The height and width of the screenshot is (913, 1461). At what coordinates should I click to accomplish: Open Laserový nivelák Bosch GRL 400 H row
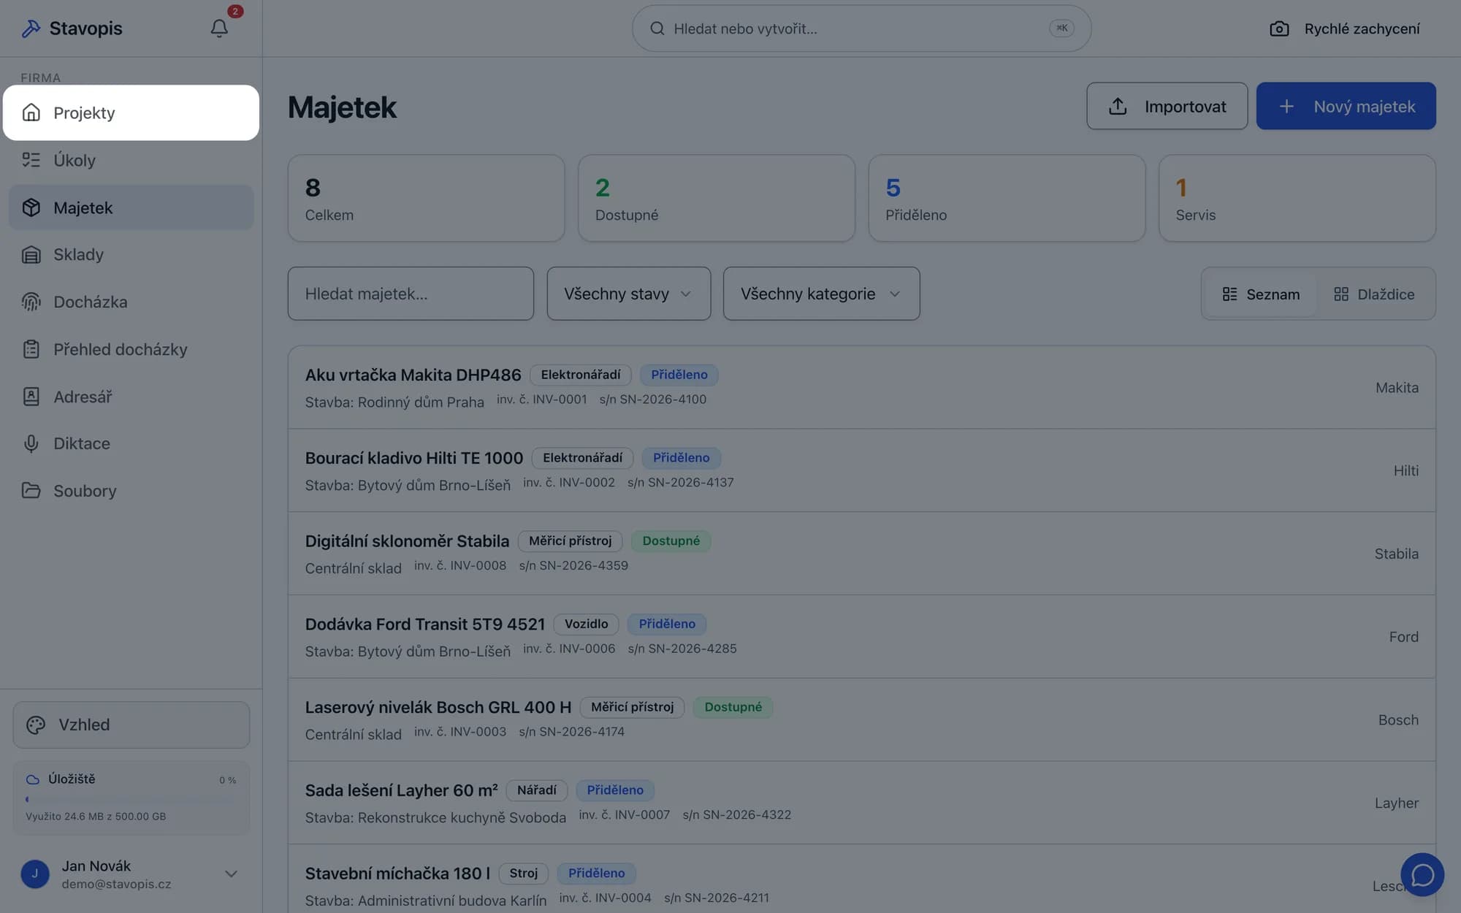[861, 720]
